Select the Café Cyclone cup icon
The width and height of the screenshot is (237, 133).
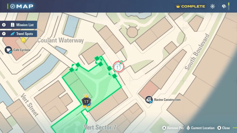[8, 50]
